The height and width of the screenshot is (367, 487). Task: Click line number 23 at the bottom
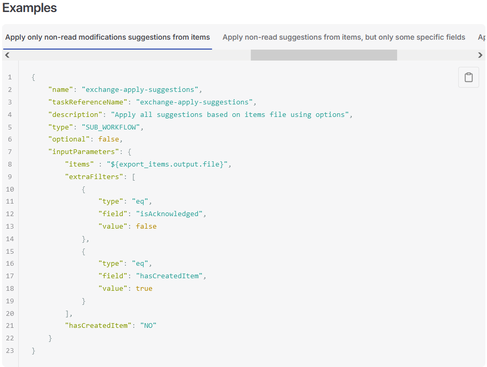coord(9,350)
